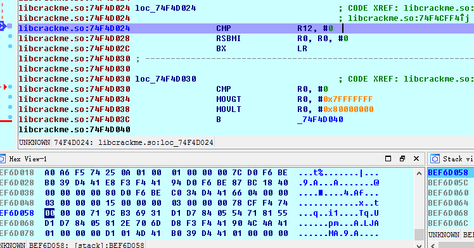474x248 pixels.
Task: Click constant 0x80000000
Action: click(x=348, y=109)
